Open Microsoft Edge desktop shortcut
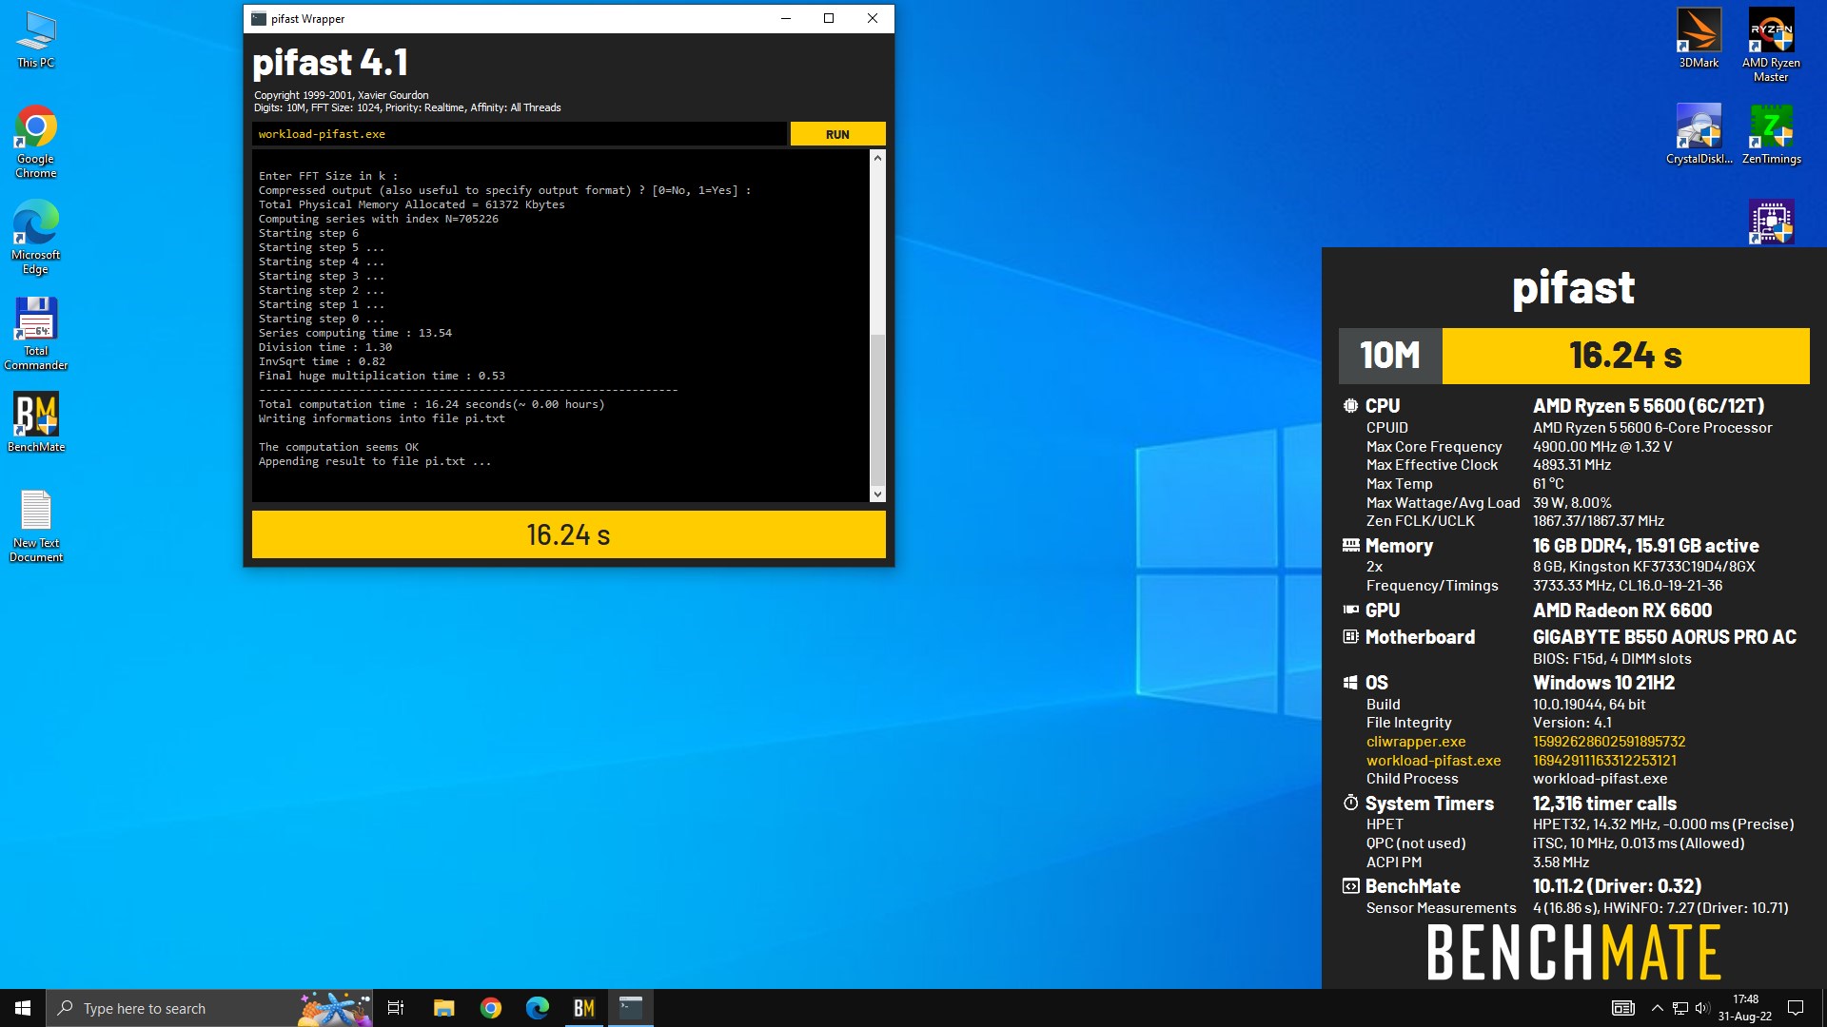The image size is (1827, 1027). 36,237
